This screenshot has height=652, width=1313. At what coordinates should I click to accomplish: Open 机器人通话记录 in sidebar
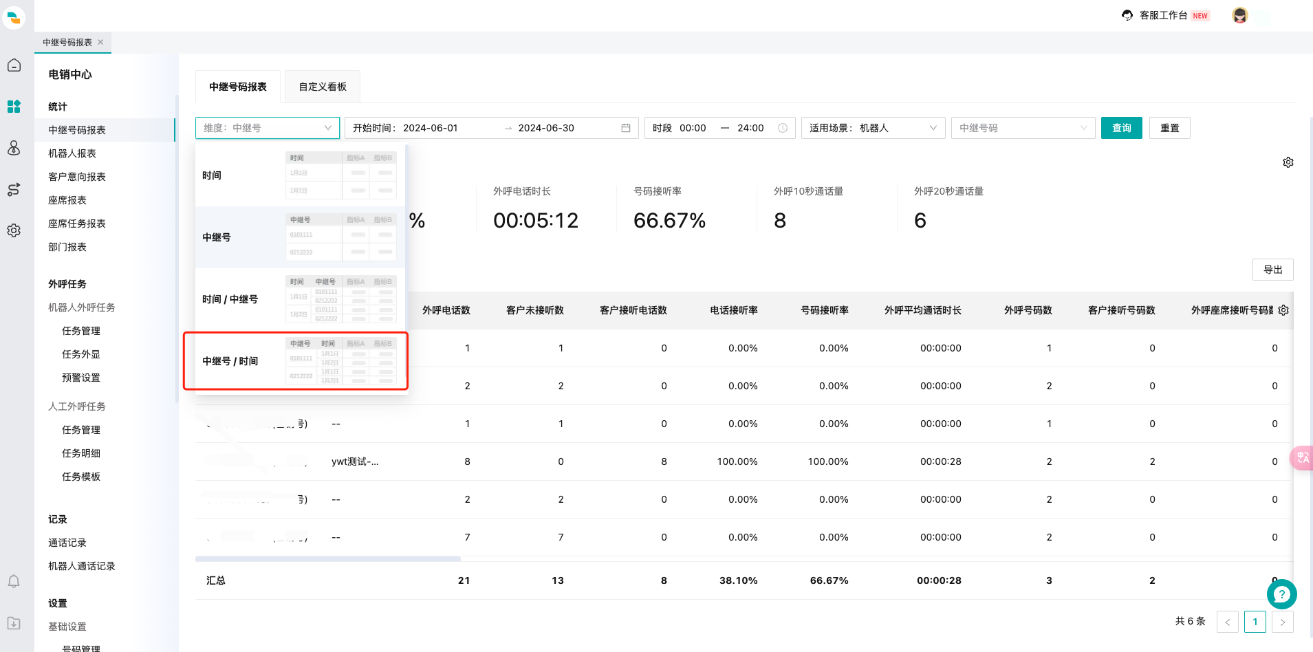82,566
